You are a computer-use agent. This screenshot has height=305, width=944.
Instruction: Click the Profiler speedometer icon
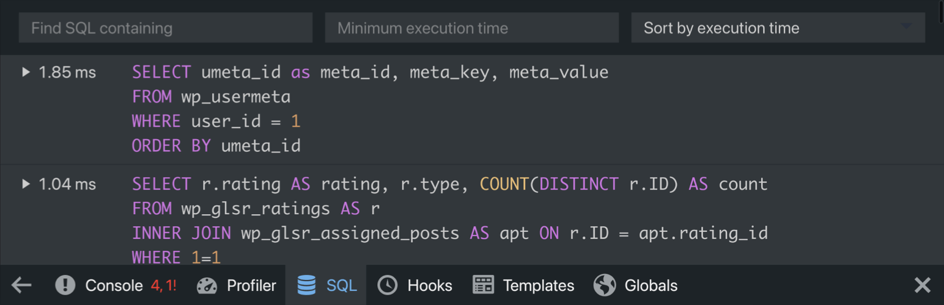207,285
